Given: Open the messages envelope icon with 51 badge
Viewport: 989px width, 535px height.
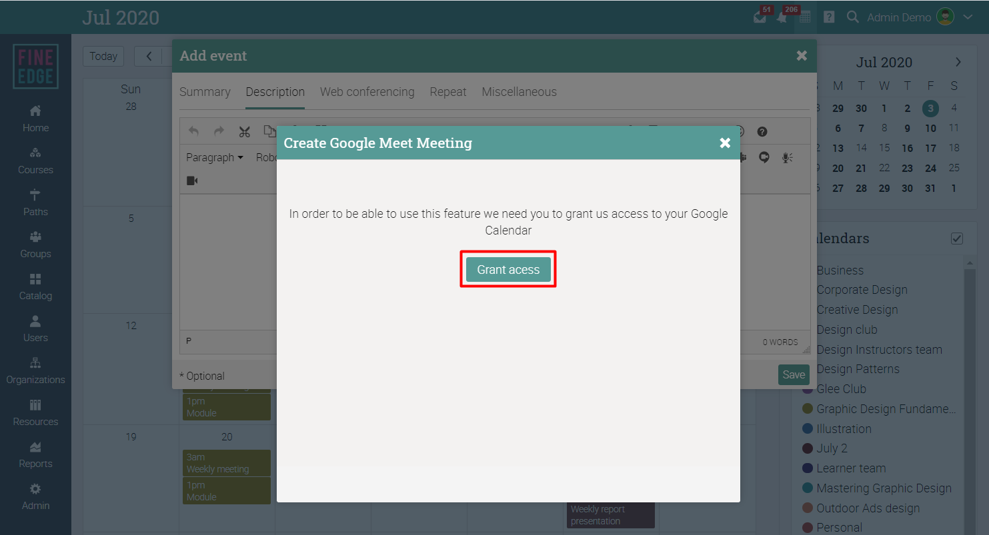Looking at the screenshot, I should (x=761, y=17).
